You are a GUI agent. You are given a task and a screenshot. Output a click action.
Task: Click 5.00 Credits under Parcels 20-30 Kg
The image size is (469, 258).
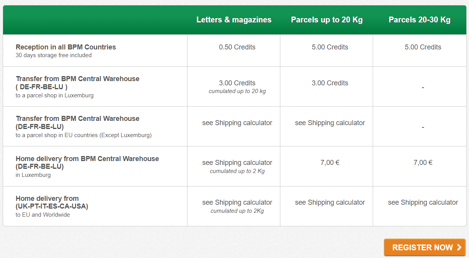tap(423, 47)
